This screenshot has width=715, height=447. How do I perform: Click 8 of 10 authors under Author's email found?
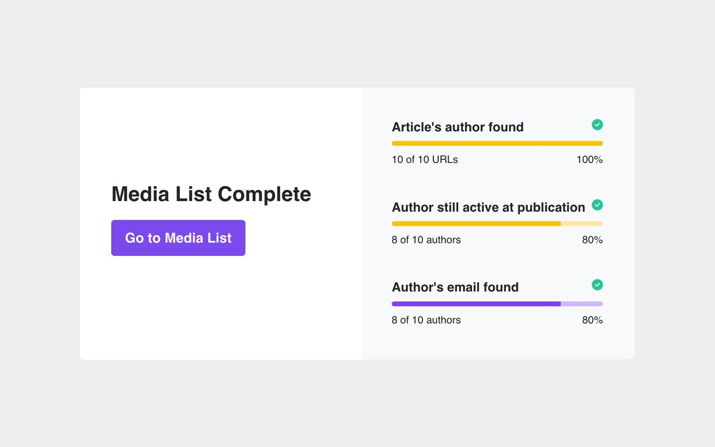(x=426, y=320)
